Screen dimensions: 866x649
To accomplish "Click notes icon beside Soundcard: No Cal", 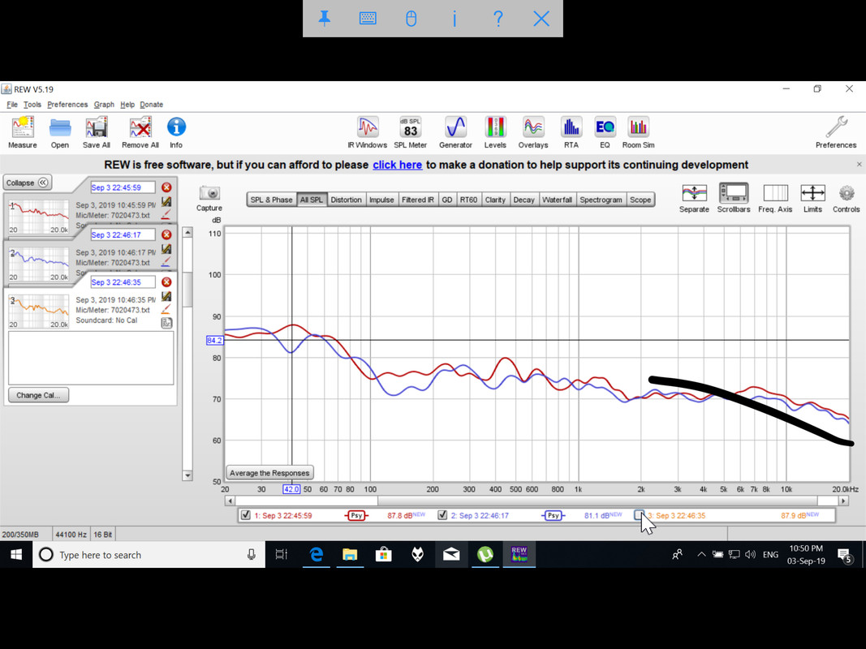I will tap(166, 323).
